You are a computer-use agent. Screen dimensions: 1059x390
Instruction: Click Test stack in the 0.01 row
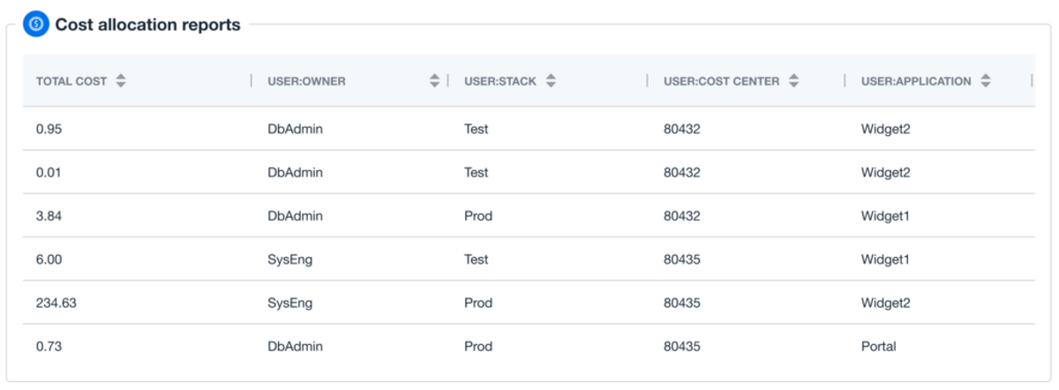477,172
